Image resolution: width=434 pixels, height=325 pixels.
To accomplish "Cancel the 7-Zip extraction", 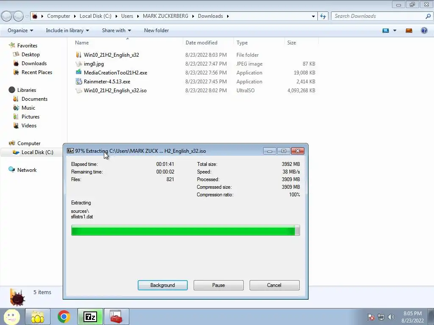I will (274, 285).
